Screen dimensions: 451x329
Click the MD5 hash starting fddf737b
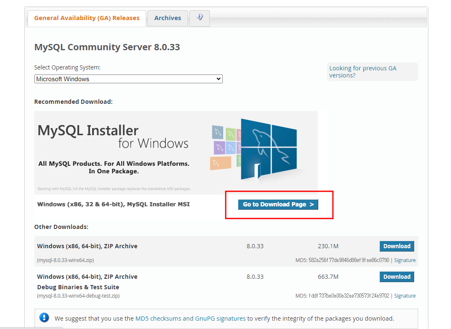click(x=349, y=296)
